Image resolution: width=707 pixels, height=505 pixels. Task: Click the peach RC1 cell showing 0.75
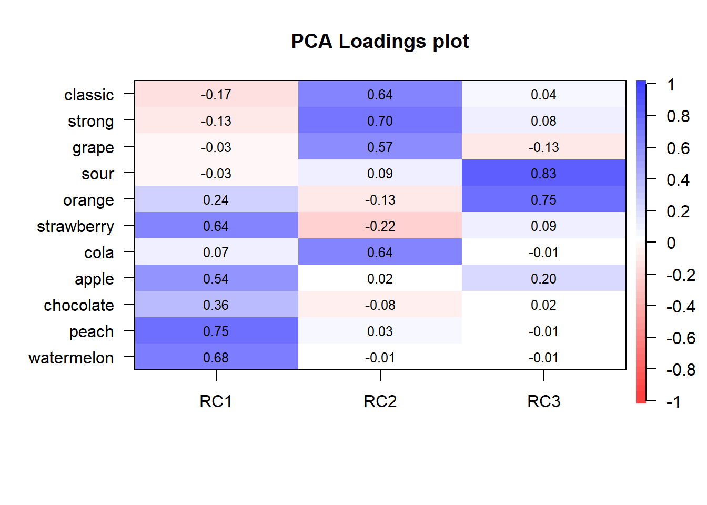click(216, 331)
